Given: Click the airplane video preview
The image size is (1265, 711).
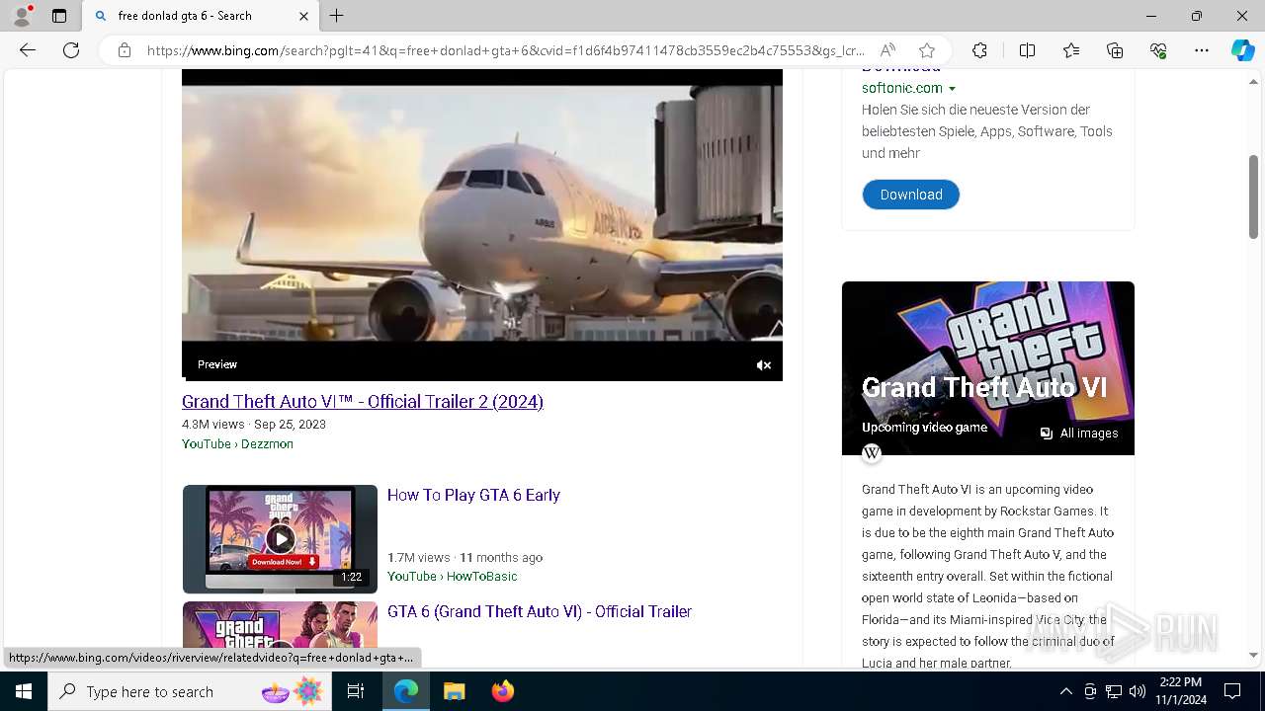Looking at the screenshot, I should (x=482, y=224).
